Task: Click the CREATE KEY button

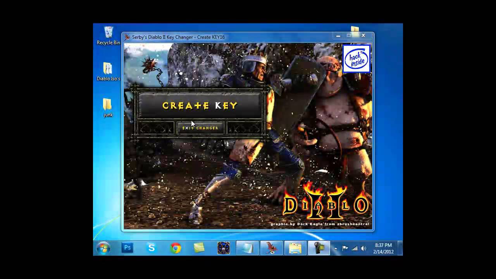Action: 200,105
